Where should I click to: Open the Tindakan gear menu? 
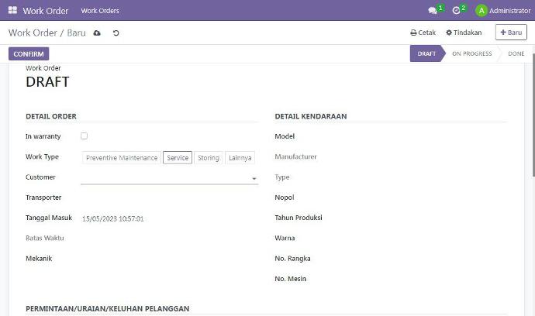(464, 33)
